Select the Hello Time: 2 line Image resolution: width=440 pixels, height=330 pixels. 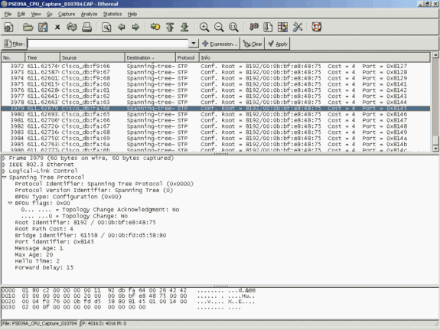pyautogui.click(x=37, y=261)
